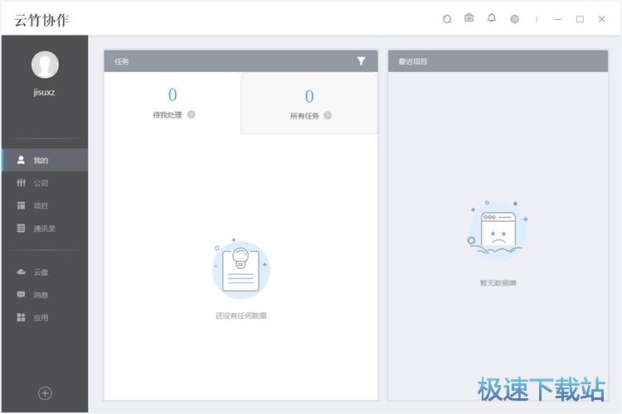Select 我的 in the sidebar
Viewport: 622px width, 414px height.
45,160
